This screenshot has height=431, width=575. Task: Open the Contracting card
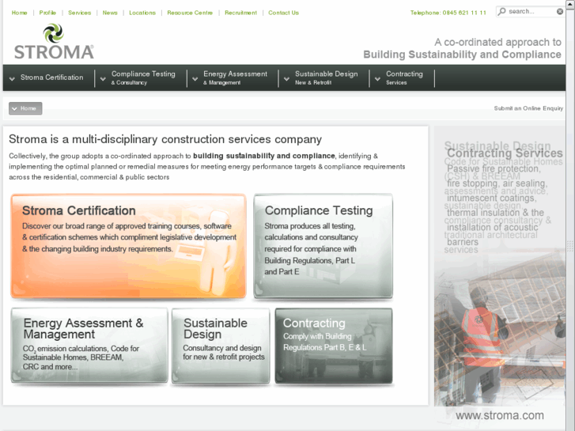[334, 346]
